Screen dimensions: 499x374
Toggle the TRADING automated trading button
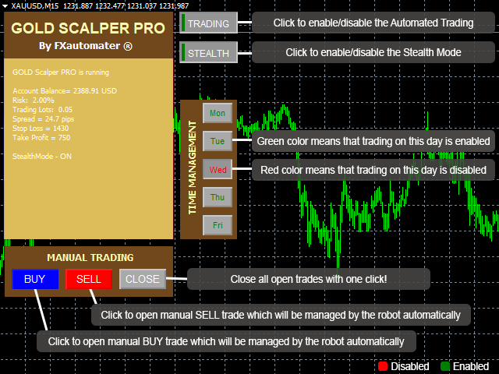click(x=208, y=23)
